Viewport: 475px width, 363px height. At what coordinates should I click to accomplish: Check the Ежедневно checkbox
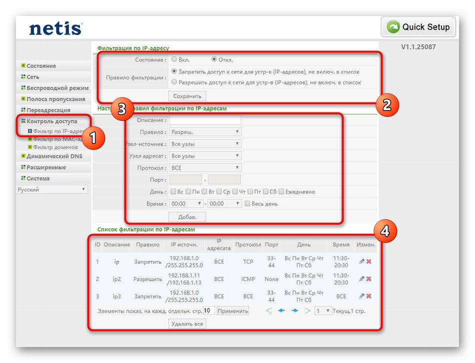pyautogui.click(x=281, y=191)
